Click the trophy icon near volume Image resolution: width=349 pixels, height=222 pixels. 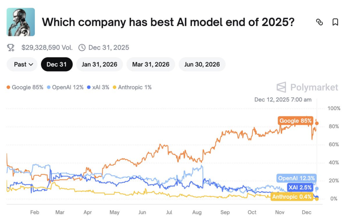coord(11,48)
